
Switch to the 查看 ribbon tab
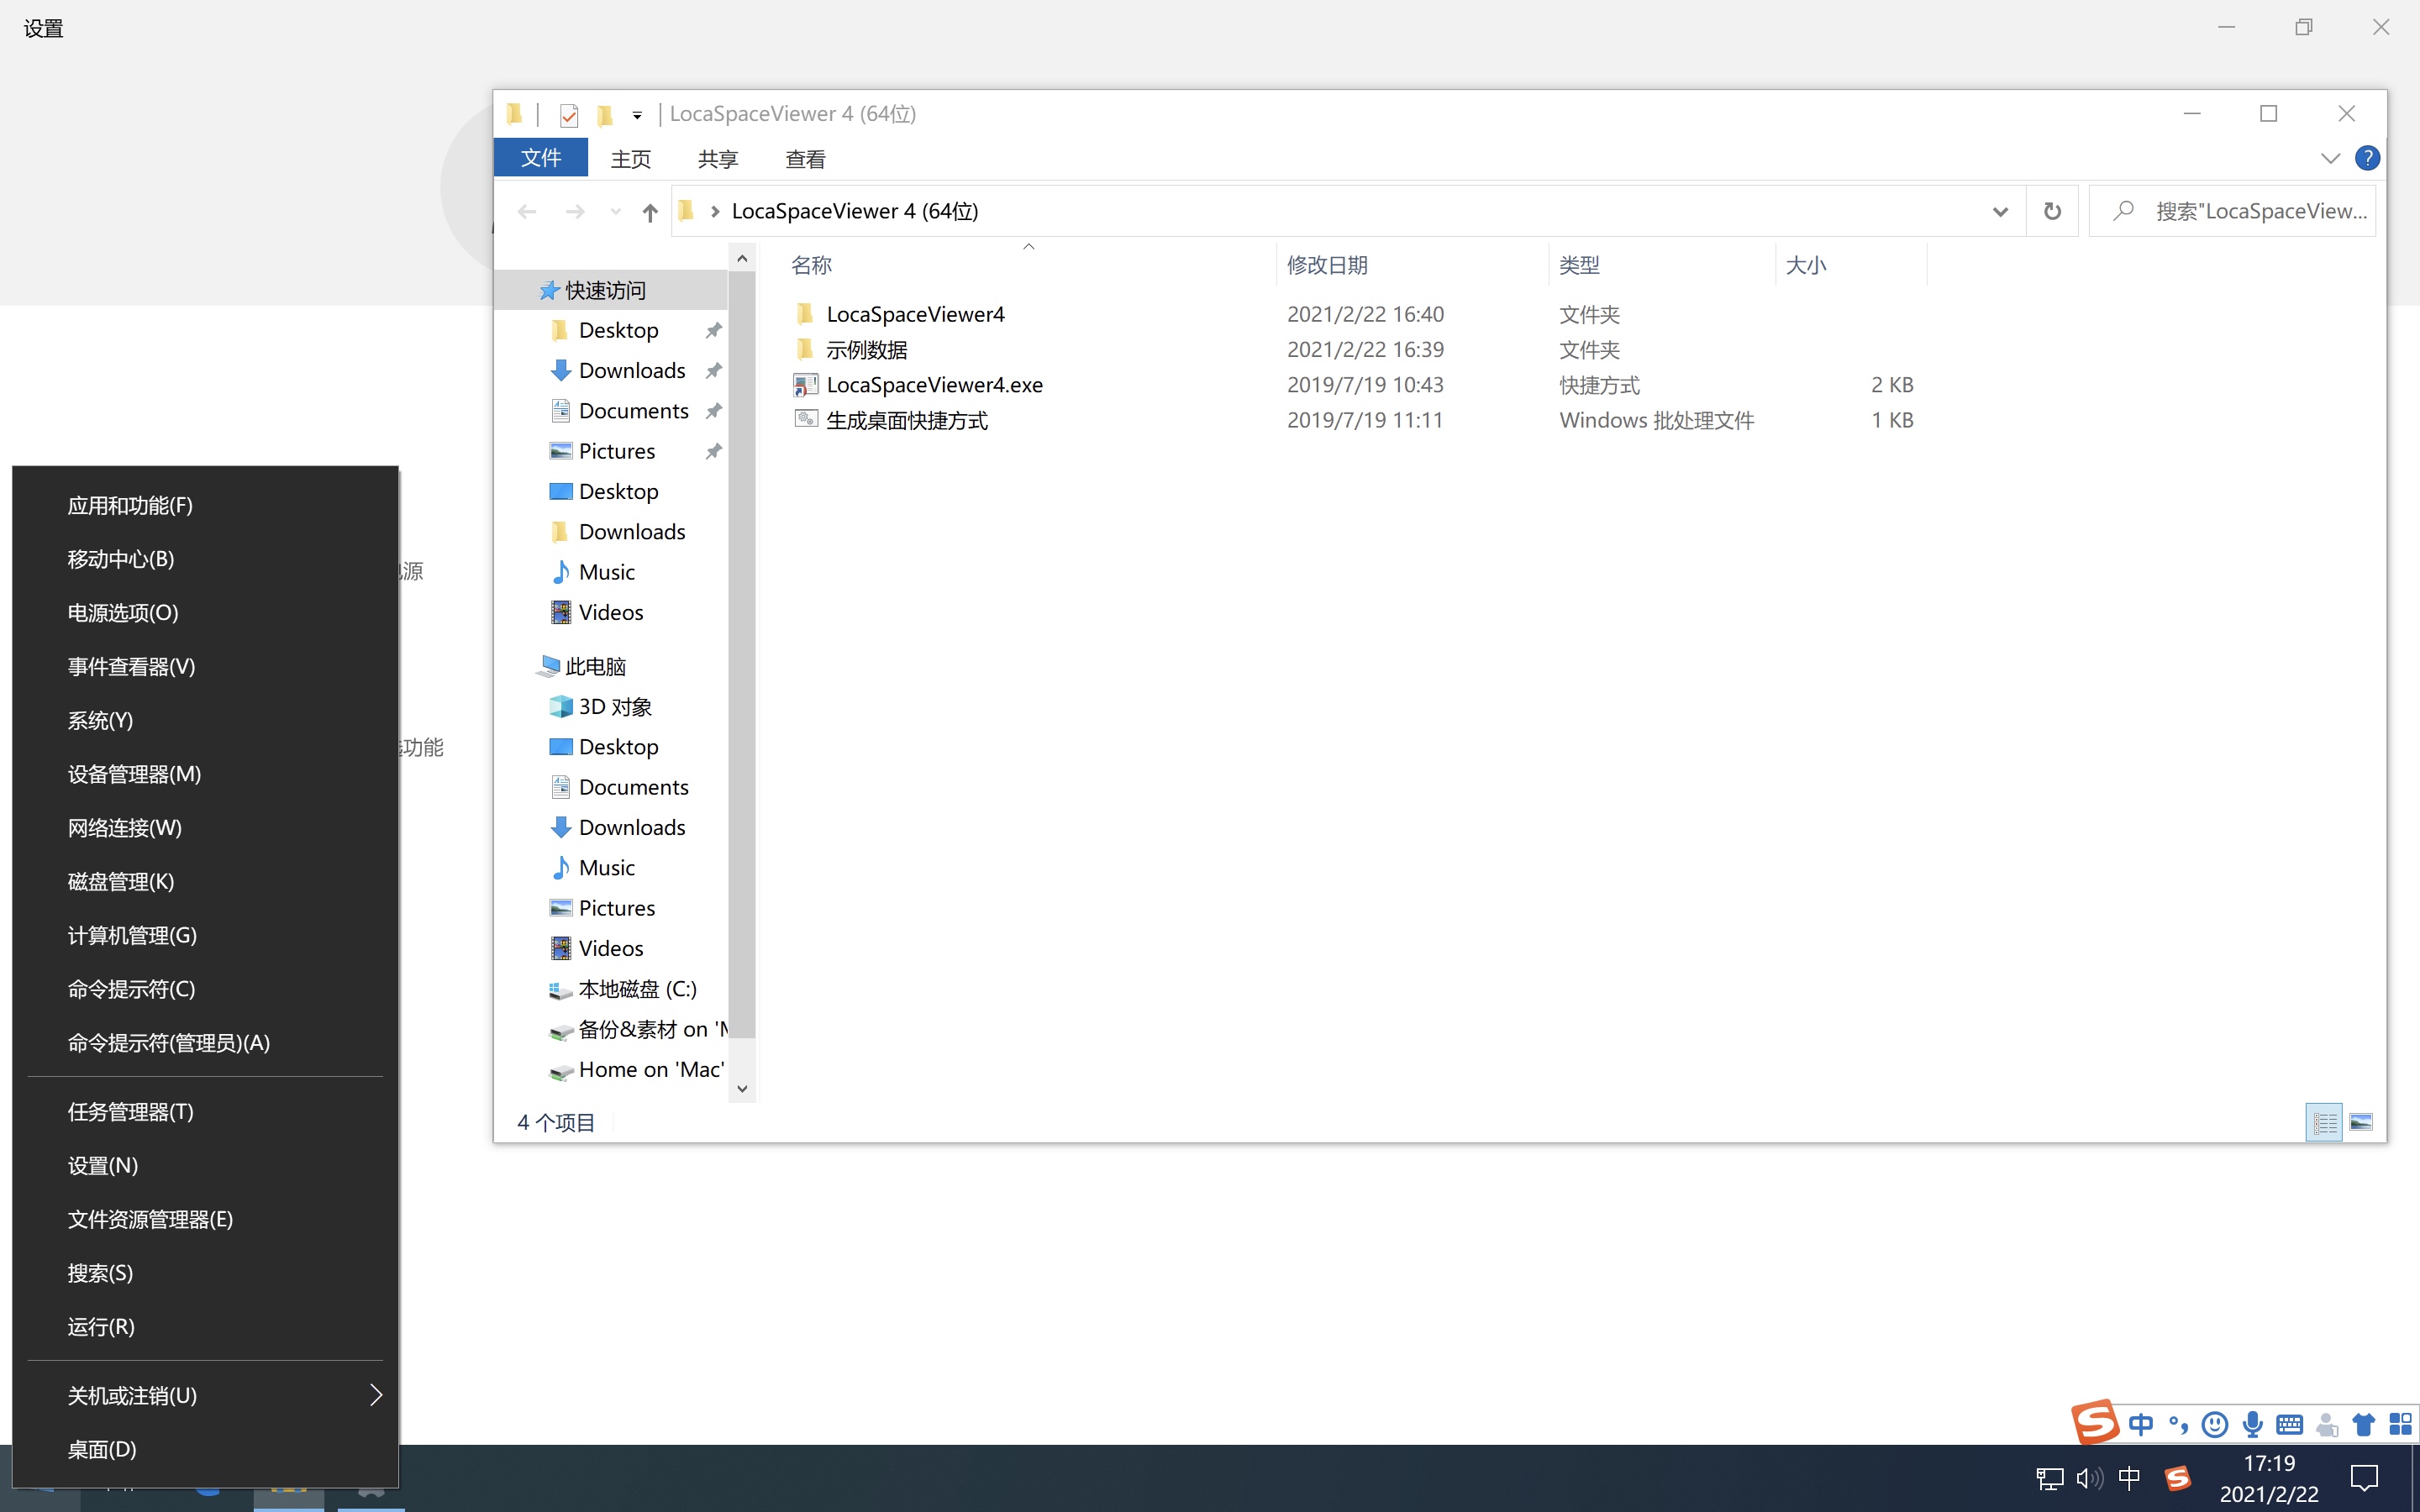tap(805, 158)
